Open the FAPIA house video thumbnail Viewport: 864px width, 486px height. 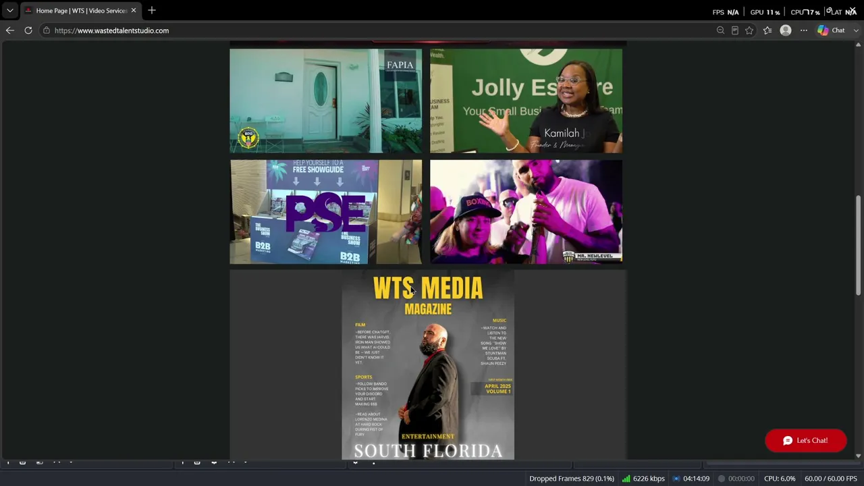[x=325, y=101]
